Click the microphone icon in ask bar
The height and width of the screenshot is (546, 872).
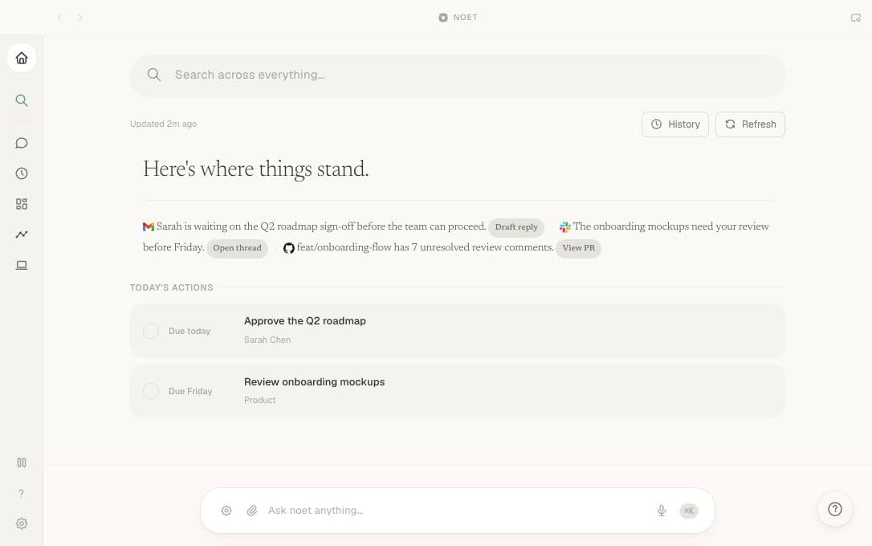tap(662, 511)
